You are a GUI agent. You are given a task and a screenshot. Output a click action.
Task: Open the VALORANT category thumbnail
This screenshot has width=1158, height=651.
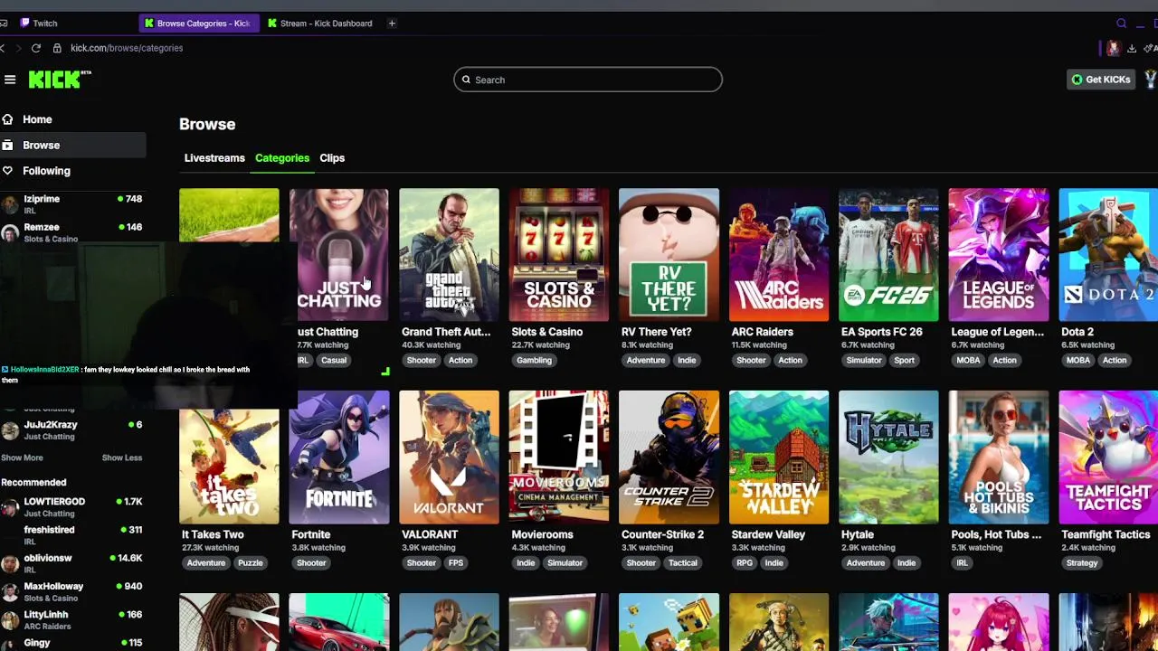(x=449, y=458)
